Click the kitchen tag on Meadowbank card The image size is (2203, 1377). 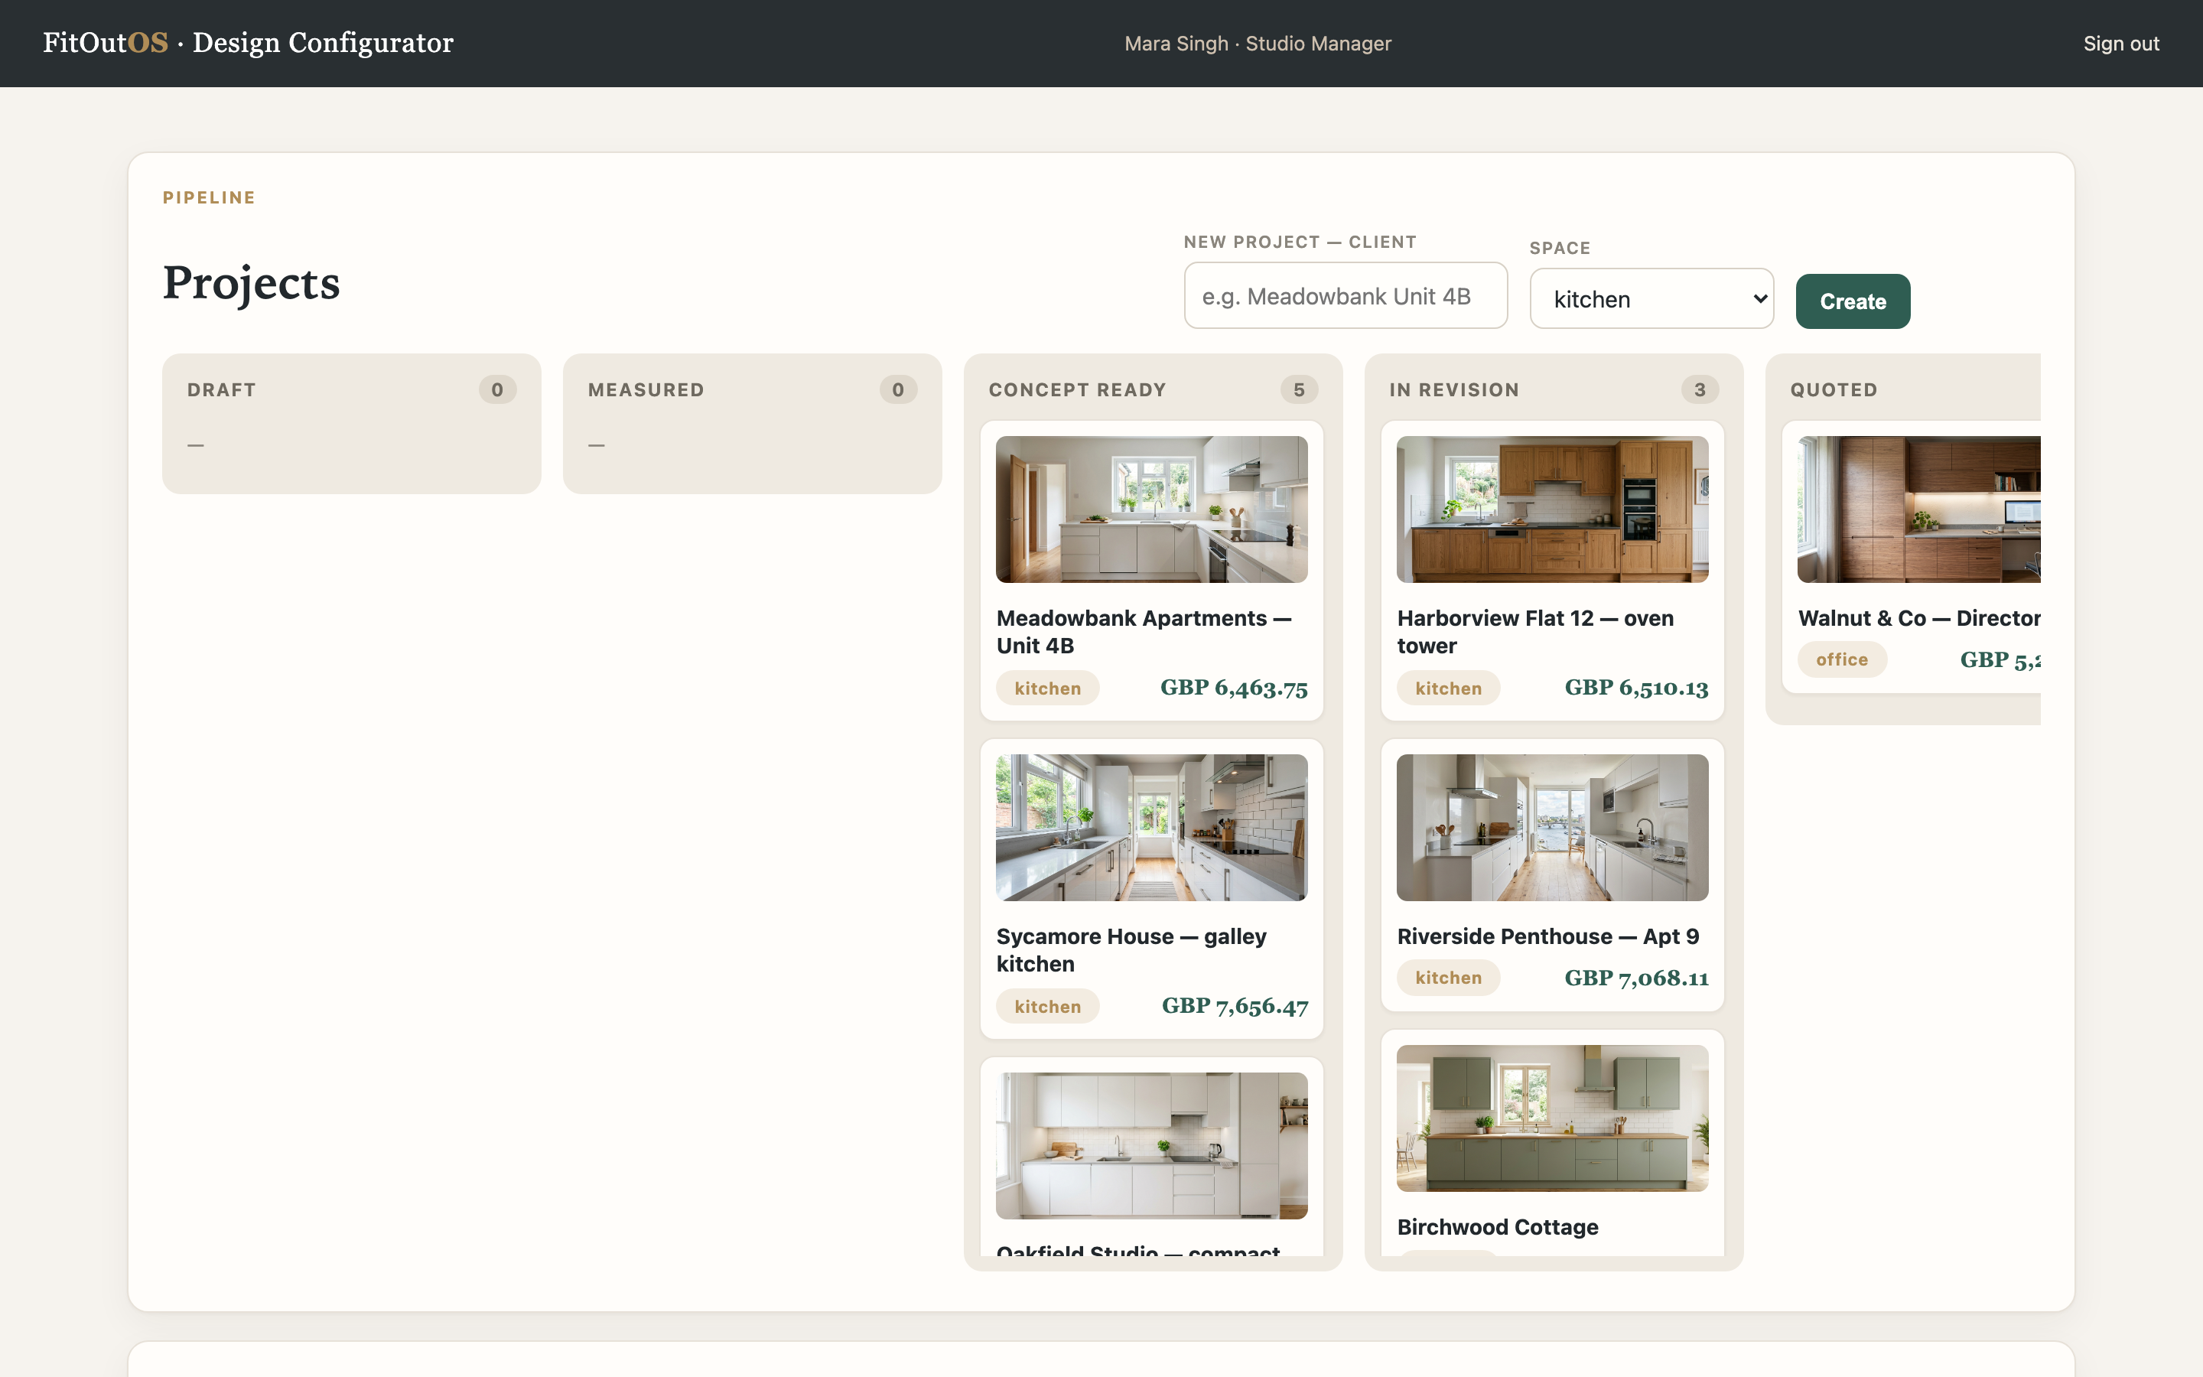[x=1047, y=688]
